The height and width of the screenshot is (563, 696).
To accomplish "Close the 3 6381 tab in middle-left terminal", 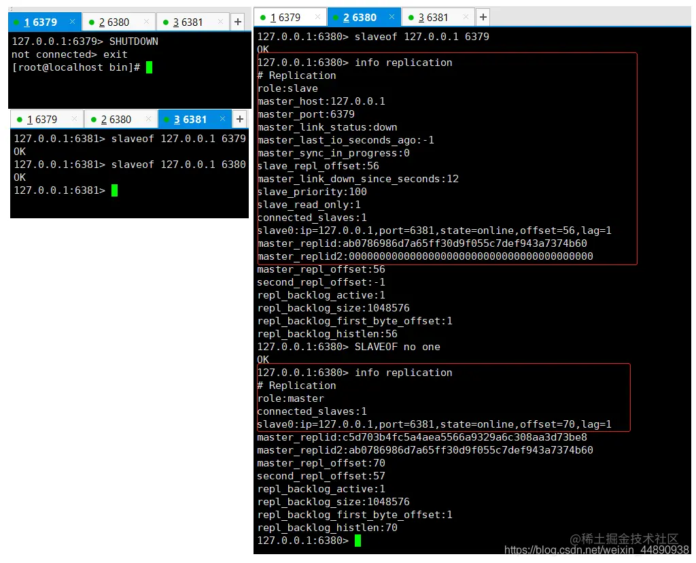I will point(222,118).
